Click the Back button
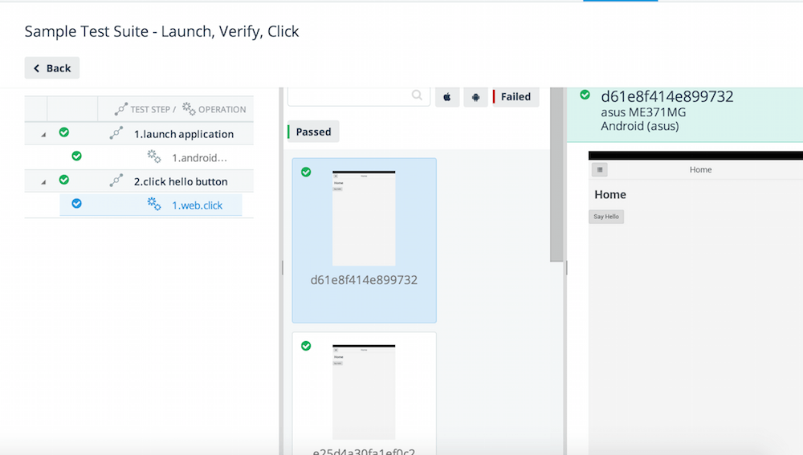803x455 pixels. coord(51,68)
